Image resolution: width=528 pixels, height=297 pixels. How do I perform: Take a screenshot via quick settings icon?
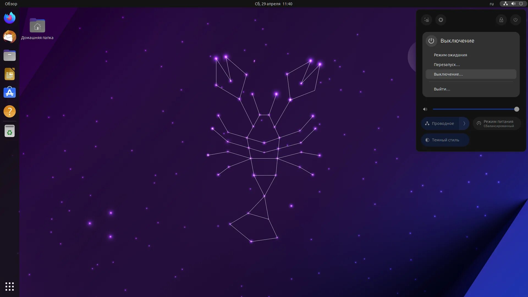(427, 20)
